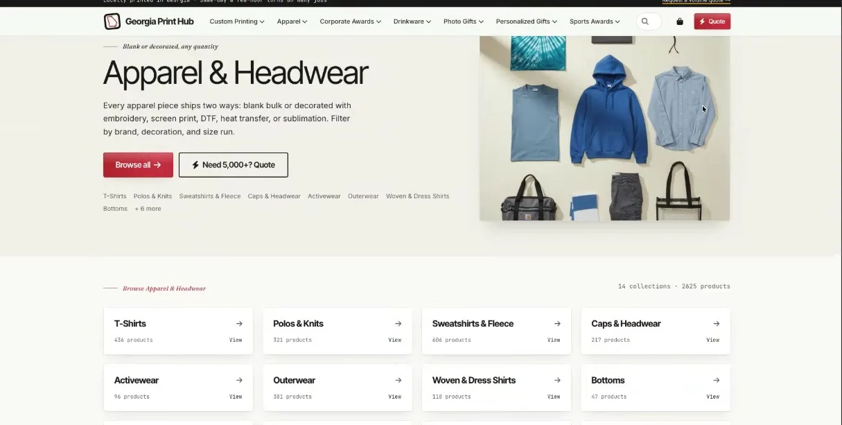This screenshot has width=842, height=425.
Task: Open the Caps & Headwear hero link
Action: (x=274, y=196)
